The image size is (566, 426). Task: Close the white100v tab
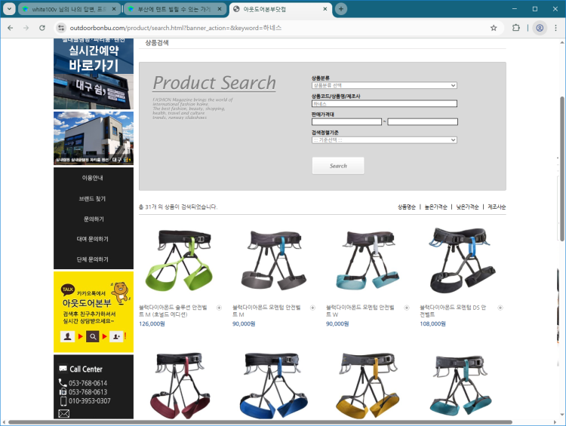click(x=114, y=9)
